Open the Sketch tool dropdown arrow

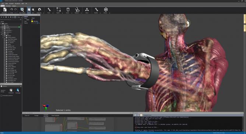pyautogui.click(x=62, y=13)
